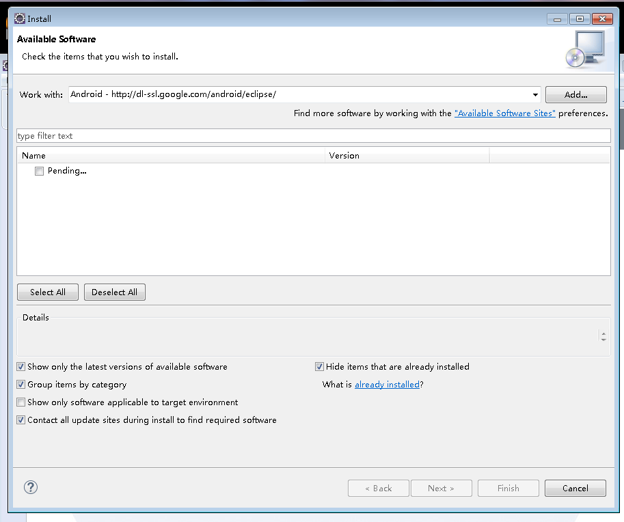This screenshot has width=624, height=522.
Task: Enable Show only software applicable to target environment
Action: click(21, 402)
